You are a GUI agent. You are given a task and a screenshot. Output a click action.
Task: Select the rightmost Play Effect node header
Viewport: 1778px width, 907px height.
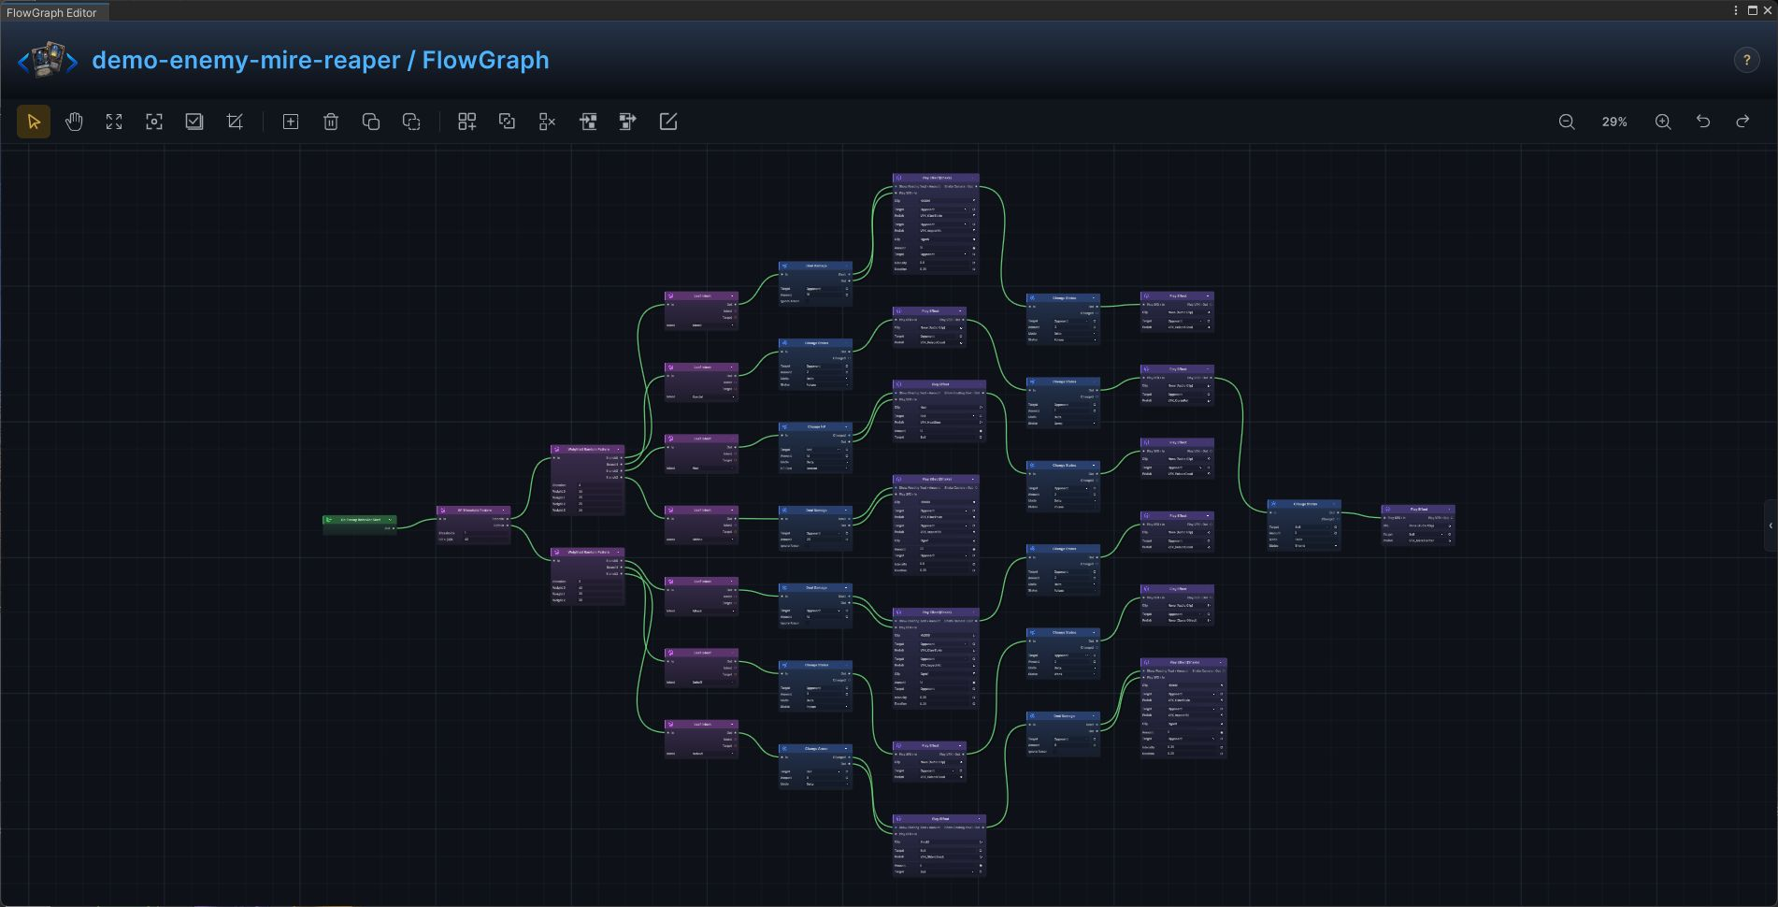click(1418, 510)
